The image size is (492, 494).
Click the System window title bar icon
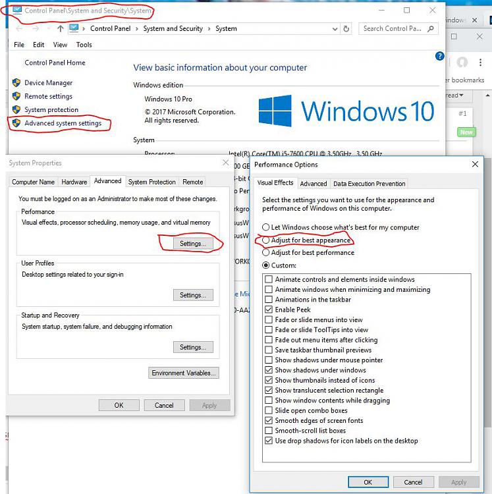17,10
